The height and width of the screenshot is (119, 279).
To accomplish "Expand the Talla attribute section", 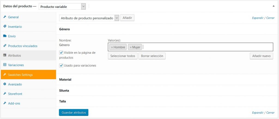I will (63, 101).
